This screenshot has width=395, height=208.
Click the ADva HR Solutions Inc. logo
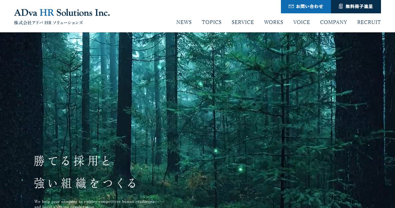pyautogui.click(x=62, y=13)
